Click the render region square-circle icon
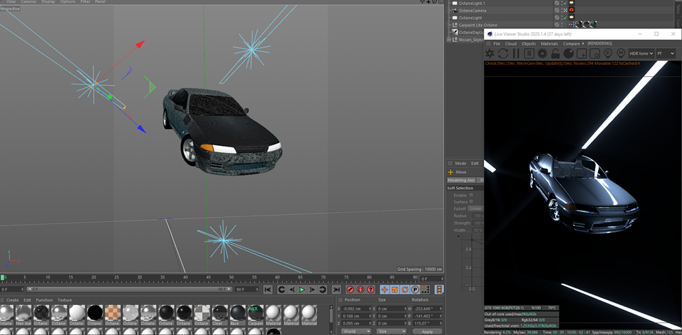This screenshot has width=682, height=335. (x=595, y=53)
